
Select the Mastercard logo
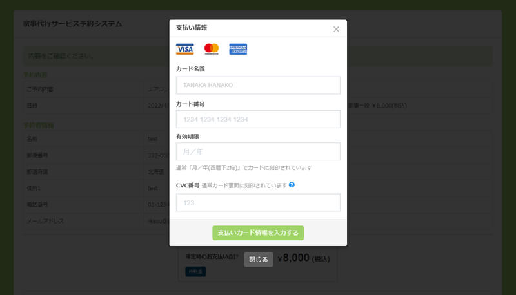[212, 49]
